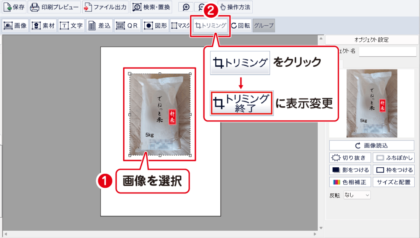Click the zoom in magnifier icon

pyautogui.click(x=186, y=7)
